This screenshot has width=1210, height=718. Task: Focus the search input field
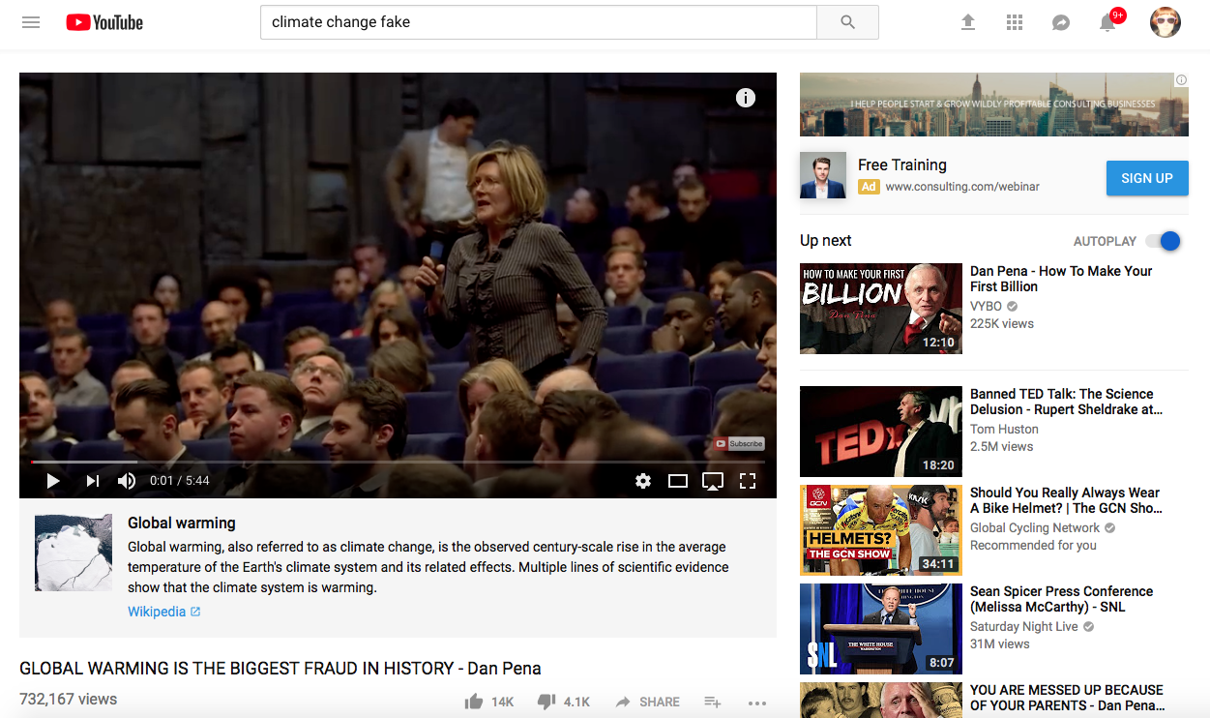(539, 22)
